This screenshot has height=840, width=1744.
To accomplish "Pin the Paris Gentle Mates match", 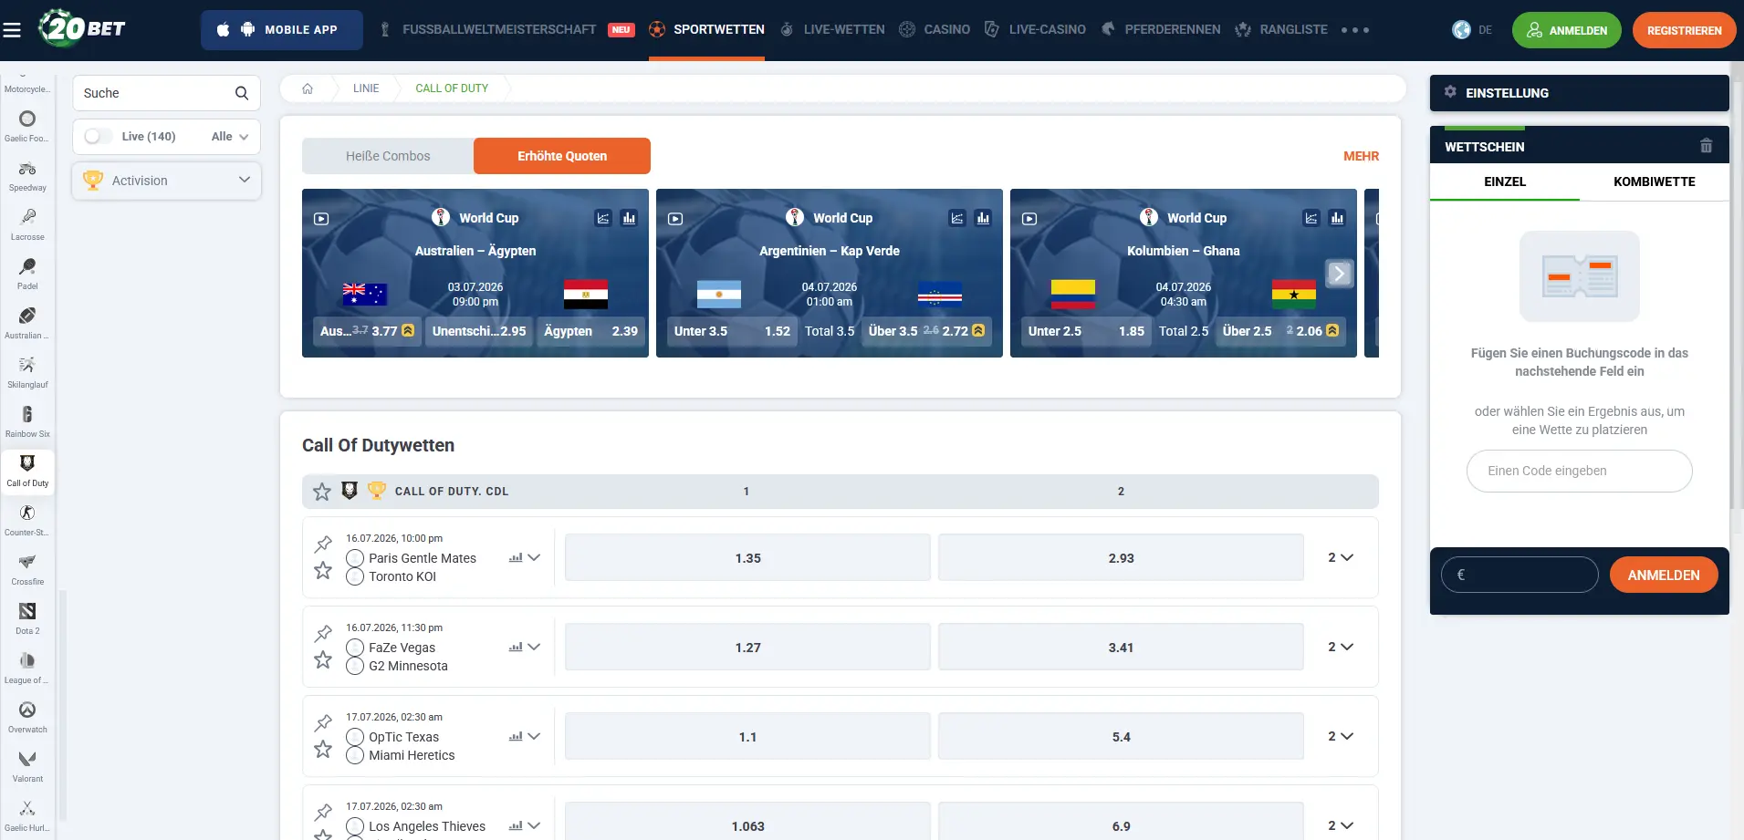I will click(323, 544).
